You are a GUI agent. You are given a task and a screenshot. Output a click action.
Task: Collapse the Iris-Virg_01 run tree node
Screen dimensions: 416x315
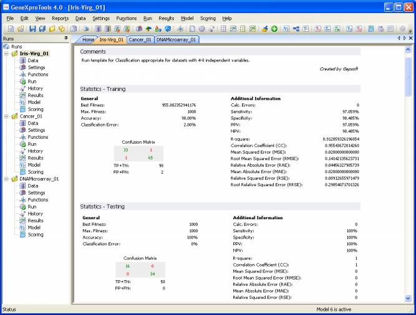pyautogui.click(x=6, y=54)
